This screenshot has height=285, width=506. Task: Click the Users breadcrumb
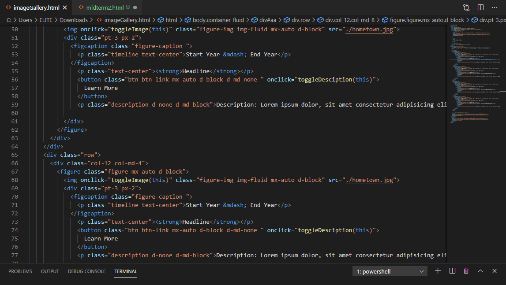(x=26, y=20)
